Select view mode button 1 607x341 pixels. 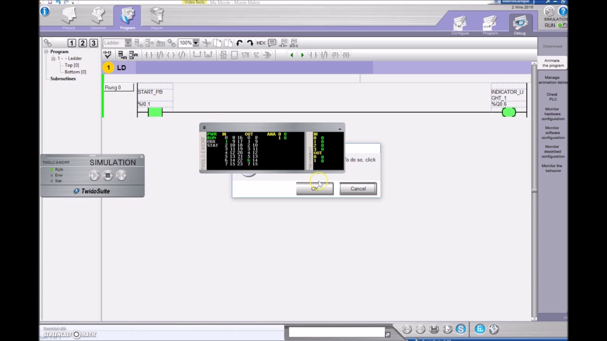pyautogui.click(x=72, y=43)
